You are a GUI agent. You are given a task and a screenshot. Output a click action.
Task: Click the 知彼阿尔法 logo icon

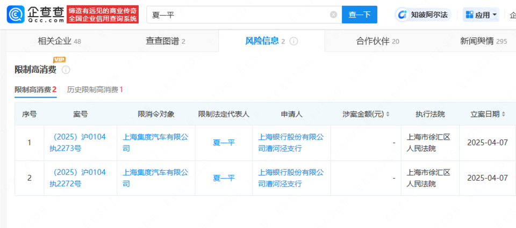pyautogui.click(x=403, y=15)
